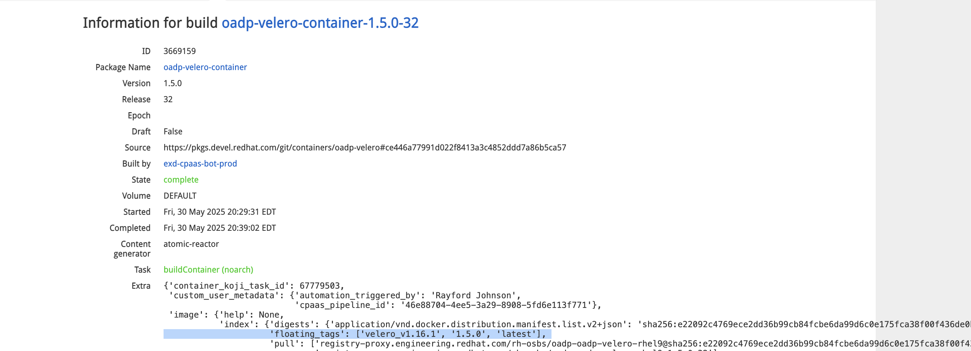Click the oadp-velero-container package name link
Screen dimensions: 971x351
pos(205,67)
